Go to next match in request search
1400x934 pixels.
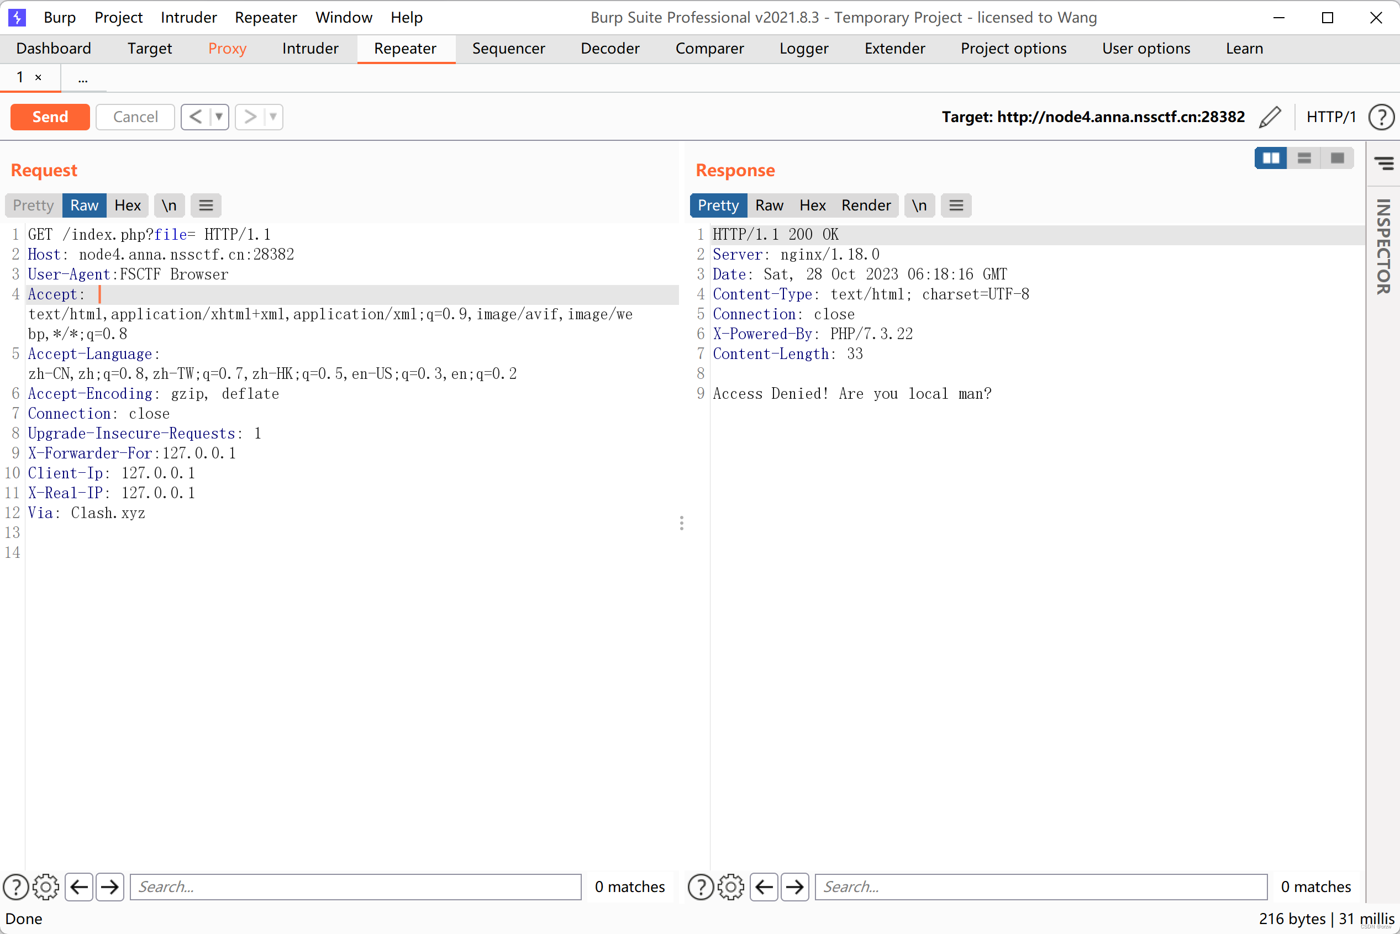pos(109,887)
